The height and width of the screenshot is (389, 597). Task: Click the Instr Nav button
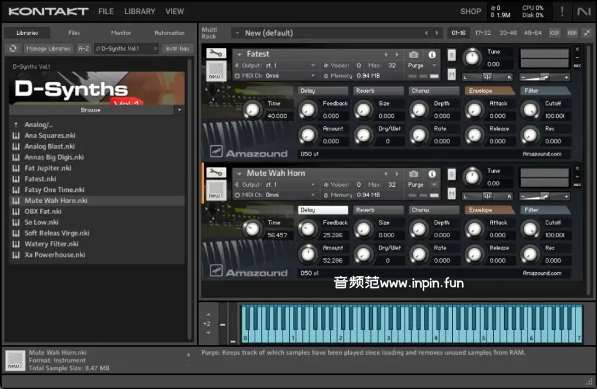point(177,49)
